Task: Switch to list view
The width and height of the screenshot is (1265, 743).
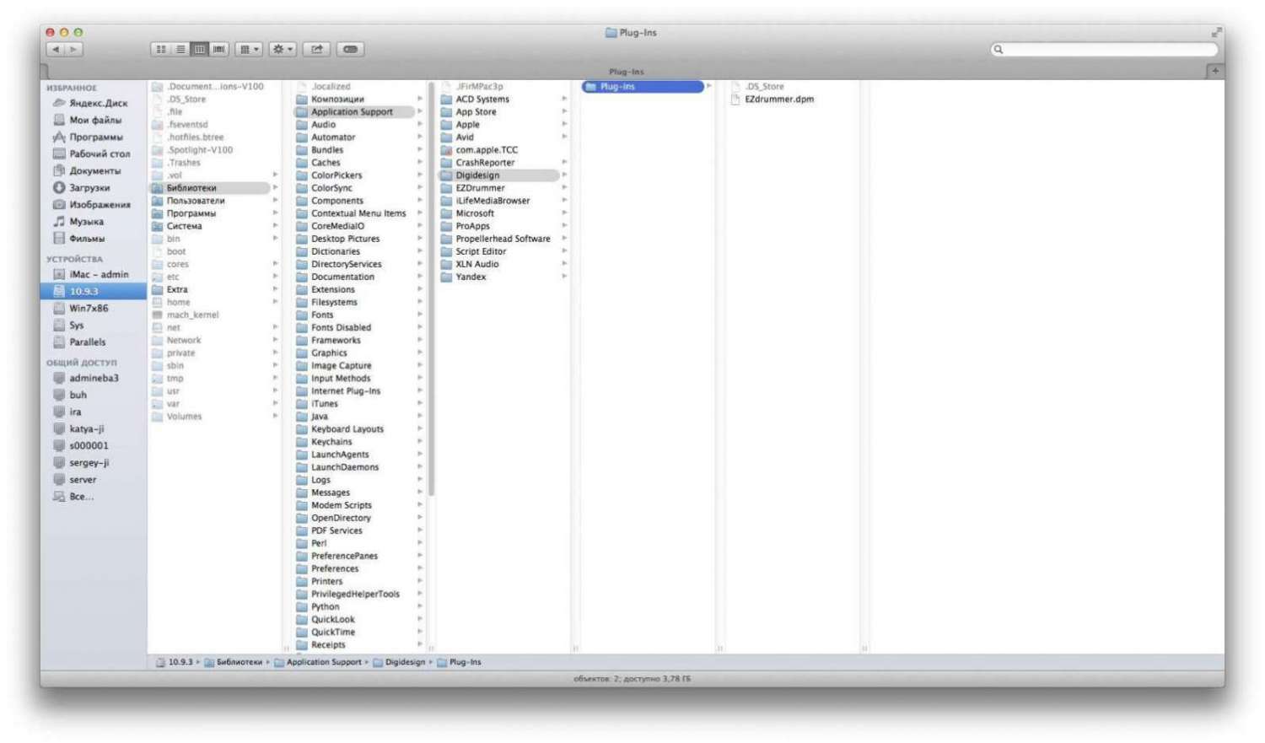Action: point(180,50)
